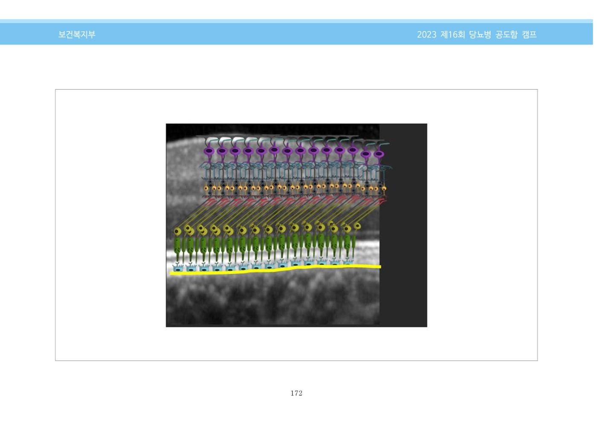Click the dark gray panel right of the scan
Image resolution: width=597 pixels, height=422 pixels.
point(403,225)
